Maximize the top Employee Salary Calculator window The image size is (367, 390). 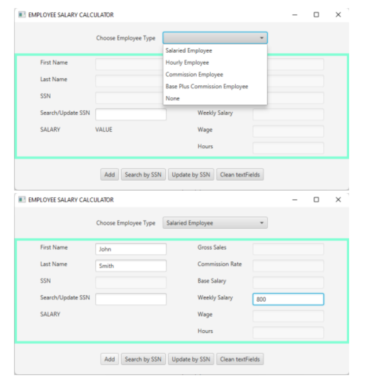click(x=316, y=14)
